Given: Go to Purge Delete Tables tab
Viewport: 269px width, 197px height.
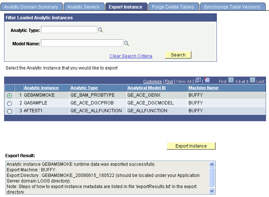Looking at the screenshot, I should point(173,7).
